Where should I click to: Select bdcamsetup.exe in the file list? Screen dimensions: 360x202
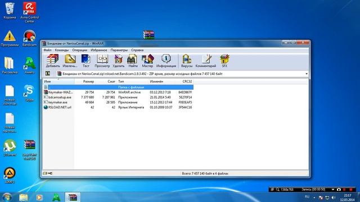[x=118, y=97]
